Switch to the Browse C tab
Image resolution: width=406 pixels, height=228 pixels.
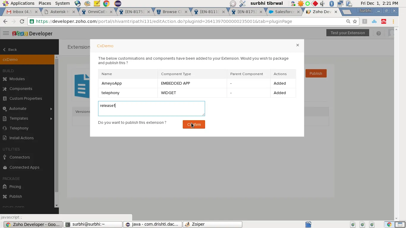tap(172, 12)
